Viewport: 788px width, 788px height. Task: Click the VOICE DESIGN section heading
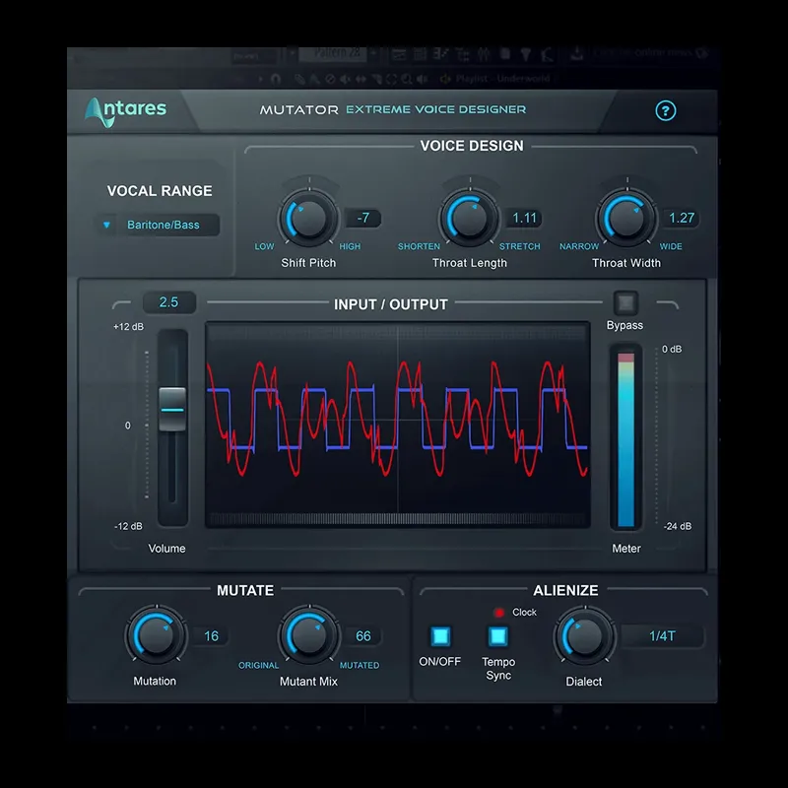point(472,146)
